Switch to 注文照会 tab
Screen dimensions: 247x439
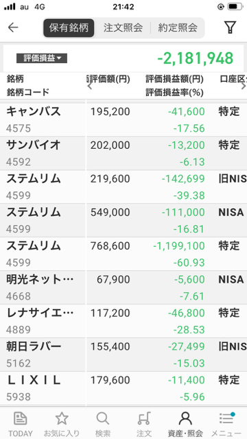click(123, 27)
